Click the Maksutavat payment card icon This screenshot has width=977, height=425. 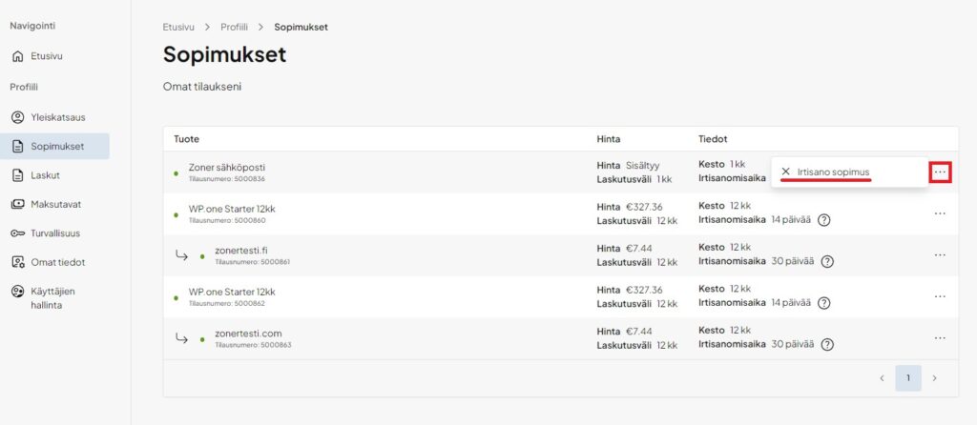pyautogui.click(x=17, y=204)
